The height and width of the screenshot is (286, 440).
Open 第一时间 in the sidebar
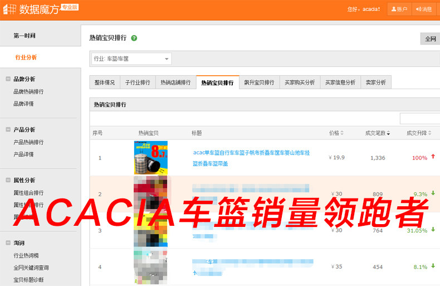pyautogui.click(x=25, y=36)
